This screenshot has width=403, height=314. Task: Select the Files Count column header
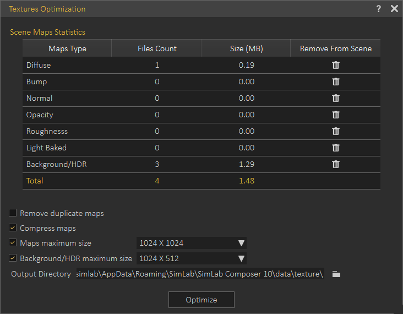pos(157,48)
